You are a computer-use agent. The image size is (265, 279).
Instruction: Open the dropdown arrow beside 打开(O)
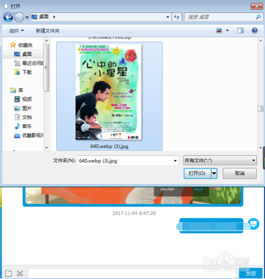point(214,174)
